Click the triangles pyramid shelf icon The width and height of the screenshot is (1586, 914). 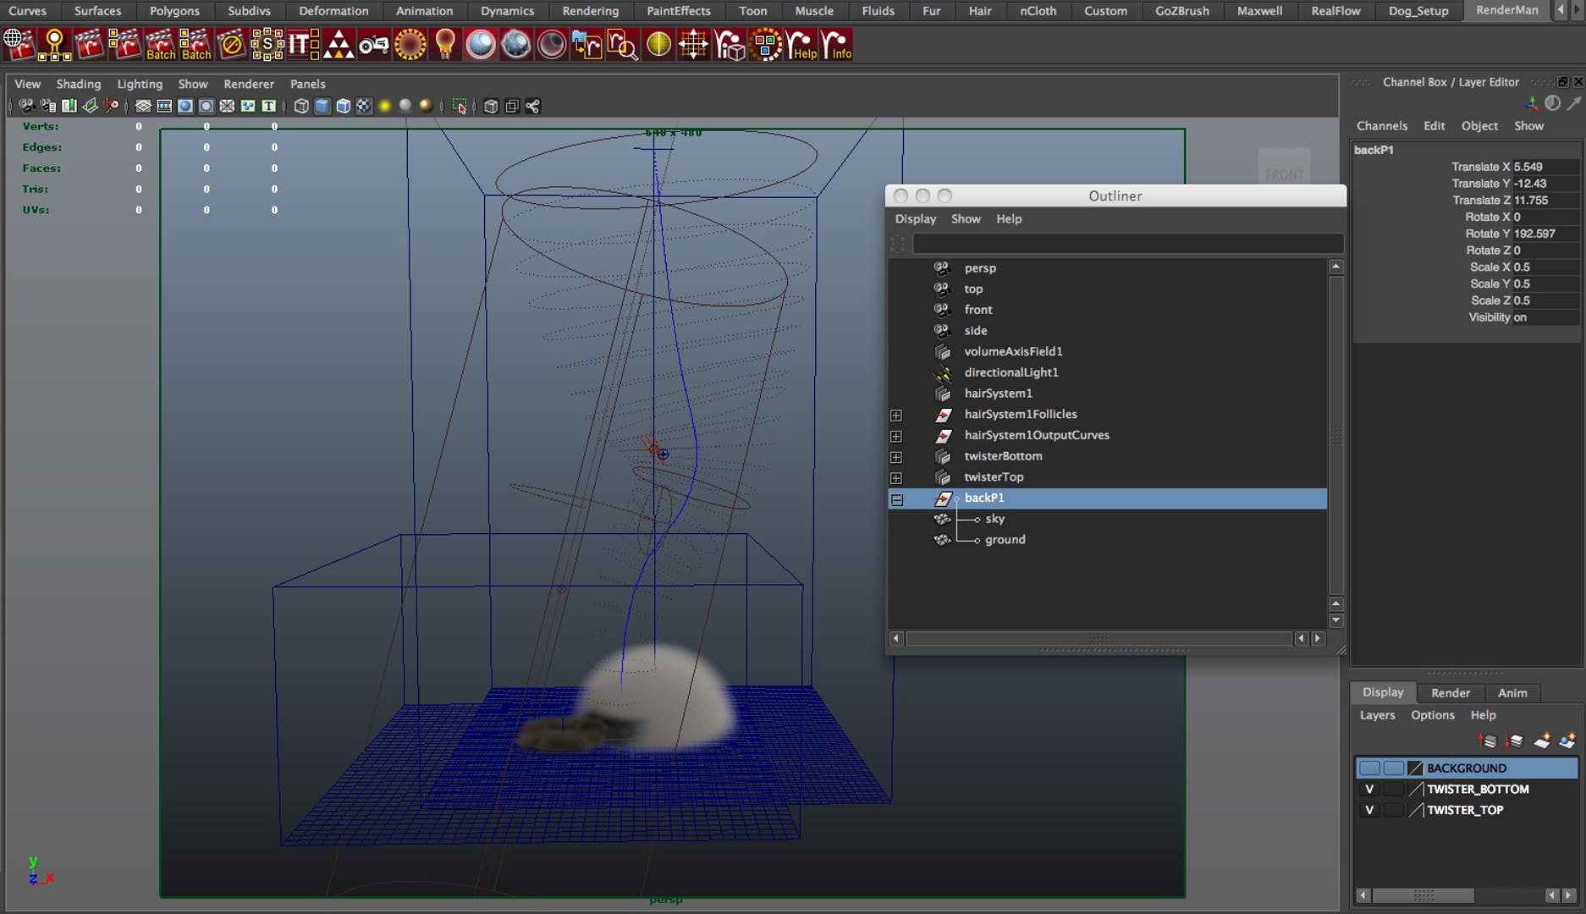339,44
